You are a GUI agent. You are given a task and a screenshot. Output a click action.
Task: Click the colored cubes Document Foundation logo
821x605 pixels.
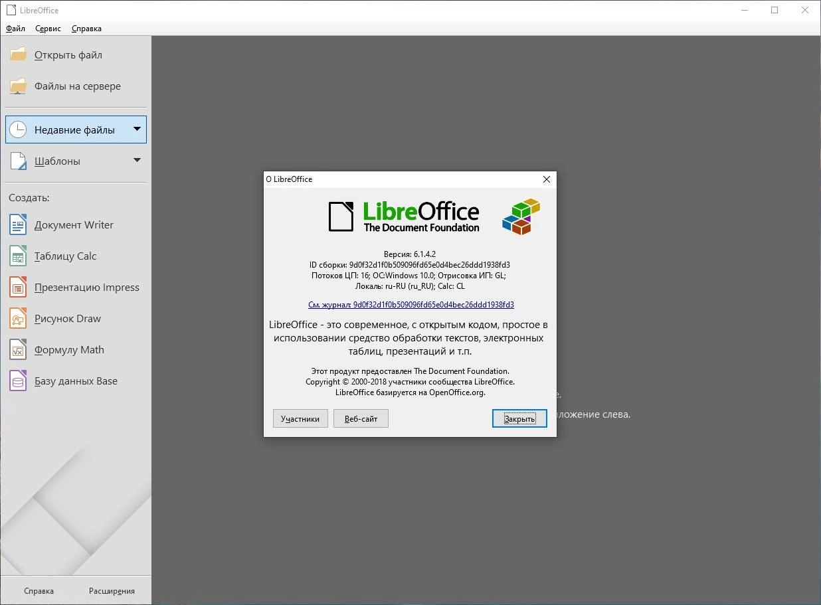(521, 216)
